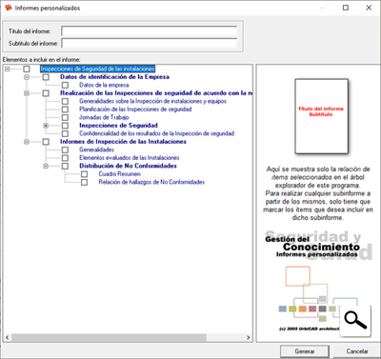The height and width of the screenshot is (359, 381).
Task: Collapse the root Inspecciones de Seguridad de las instalaciones node
Action: pos(8,69)
